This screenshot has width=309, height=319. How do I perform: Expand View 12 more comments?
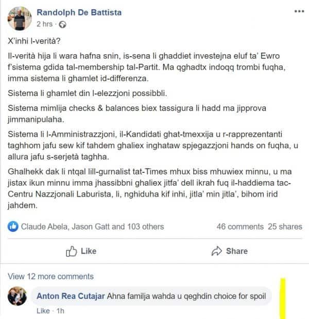[51, 276]
